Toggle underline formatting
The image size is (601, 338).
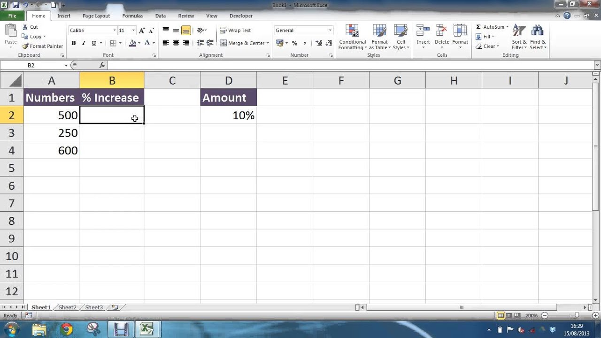pyautogui.click(x=93, y=43)
